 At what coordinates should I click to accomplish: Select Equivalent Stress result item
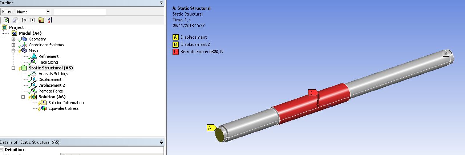tap(63, 108)
